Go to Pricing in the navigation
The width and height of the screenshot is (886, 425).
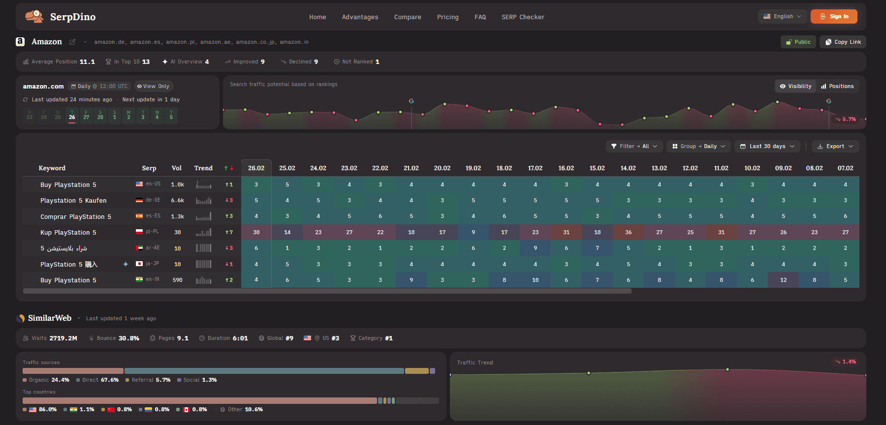click(447, 17)
